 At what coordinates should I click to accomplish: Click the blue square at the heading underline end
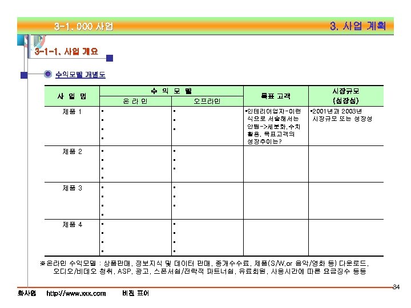tap(110, 58)
